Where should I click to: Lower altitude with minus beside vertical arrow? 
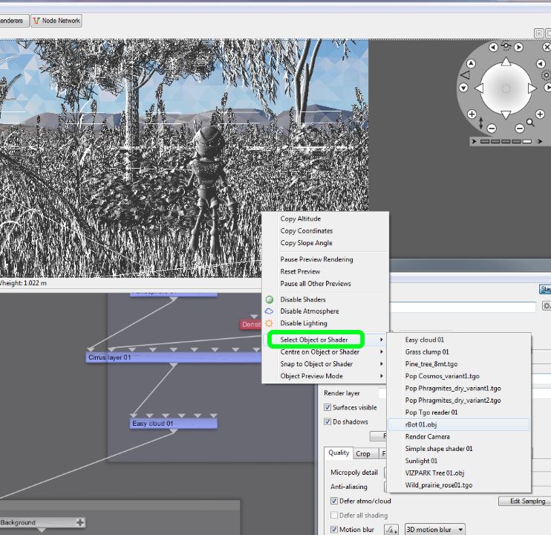pyautogui.click(x=492, y=129)
